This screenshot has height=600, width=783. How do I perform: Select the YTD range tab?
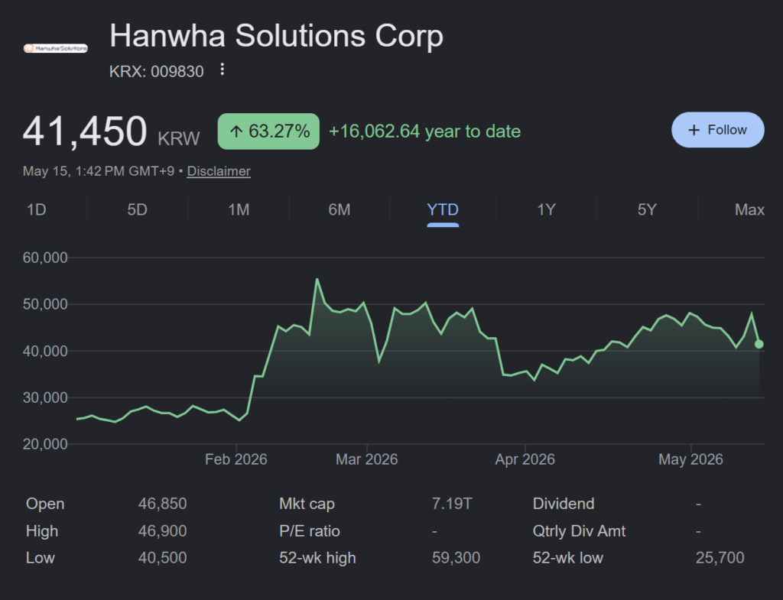(443, 209)
